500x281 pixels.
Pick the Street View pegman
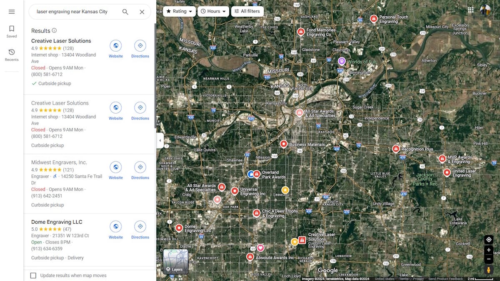[489, 270]
